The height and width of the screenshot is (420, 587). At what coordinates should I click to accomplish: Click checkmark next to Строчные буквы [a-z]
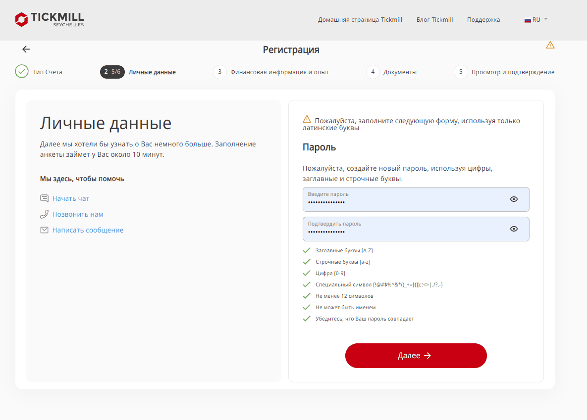(x=307, y=261)
